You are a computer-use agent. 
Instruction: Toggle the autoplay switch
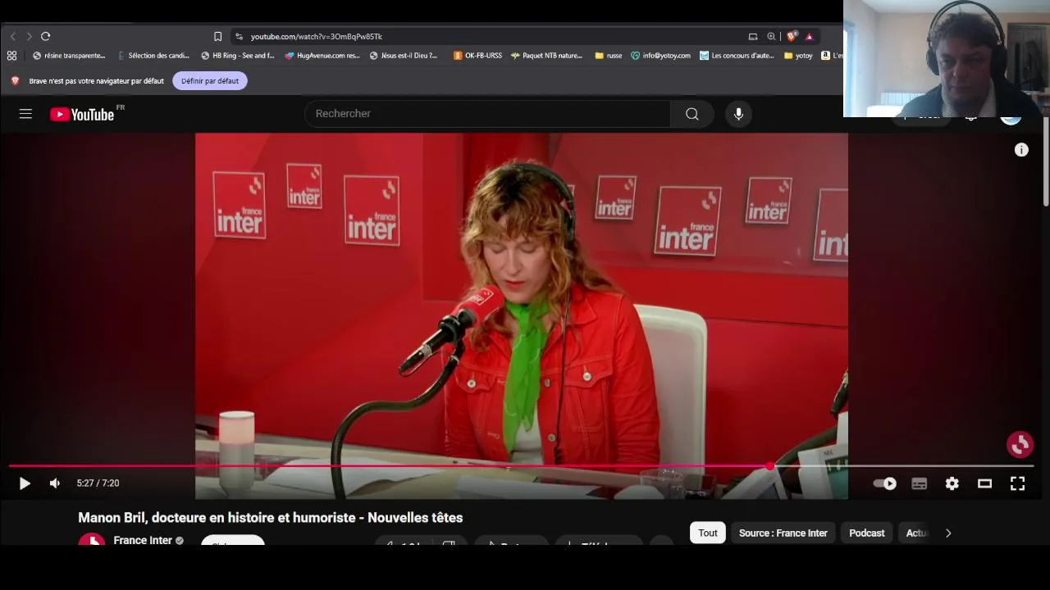(x=885, y=483)
